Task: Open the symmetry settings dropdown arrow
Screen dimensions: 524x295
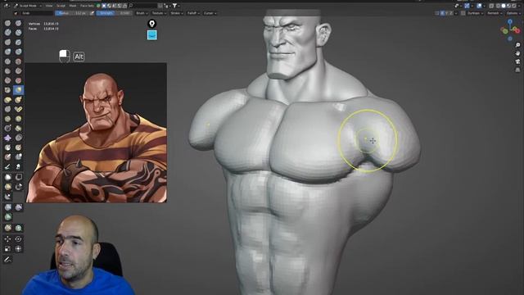Action: tap(456, 13)
